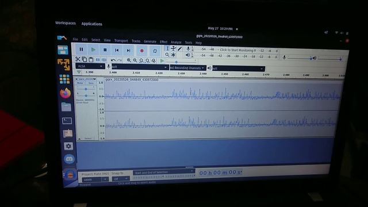Screen dimensions: 368x207
Task: Adjust the track pan slider
Action: point(86,95)
